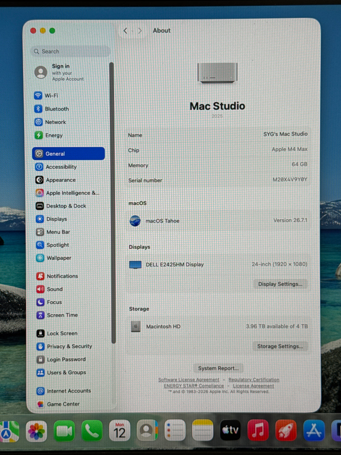The image size is (341, 455).
Task: Open Wallpaper settings
Action: (x=54, y=258)
